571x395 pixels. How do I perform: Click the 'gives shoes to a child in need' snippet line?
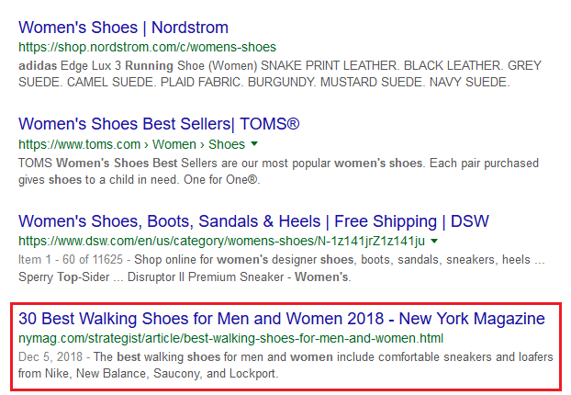pos(140,180)
